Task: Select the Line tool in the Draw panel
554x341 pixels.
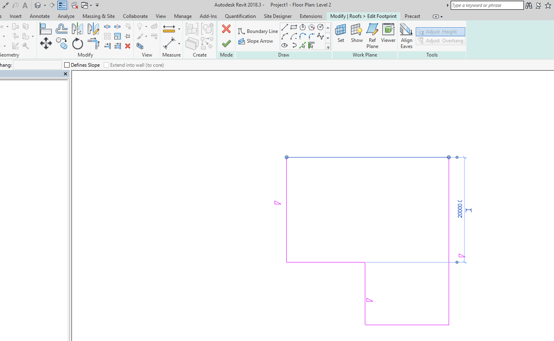Action: (x=284, y=27)
